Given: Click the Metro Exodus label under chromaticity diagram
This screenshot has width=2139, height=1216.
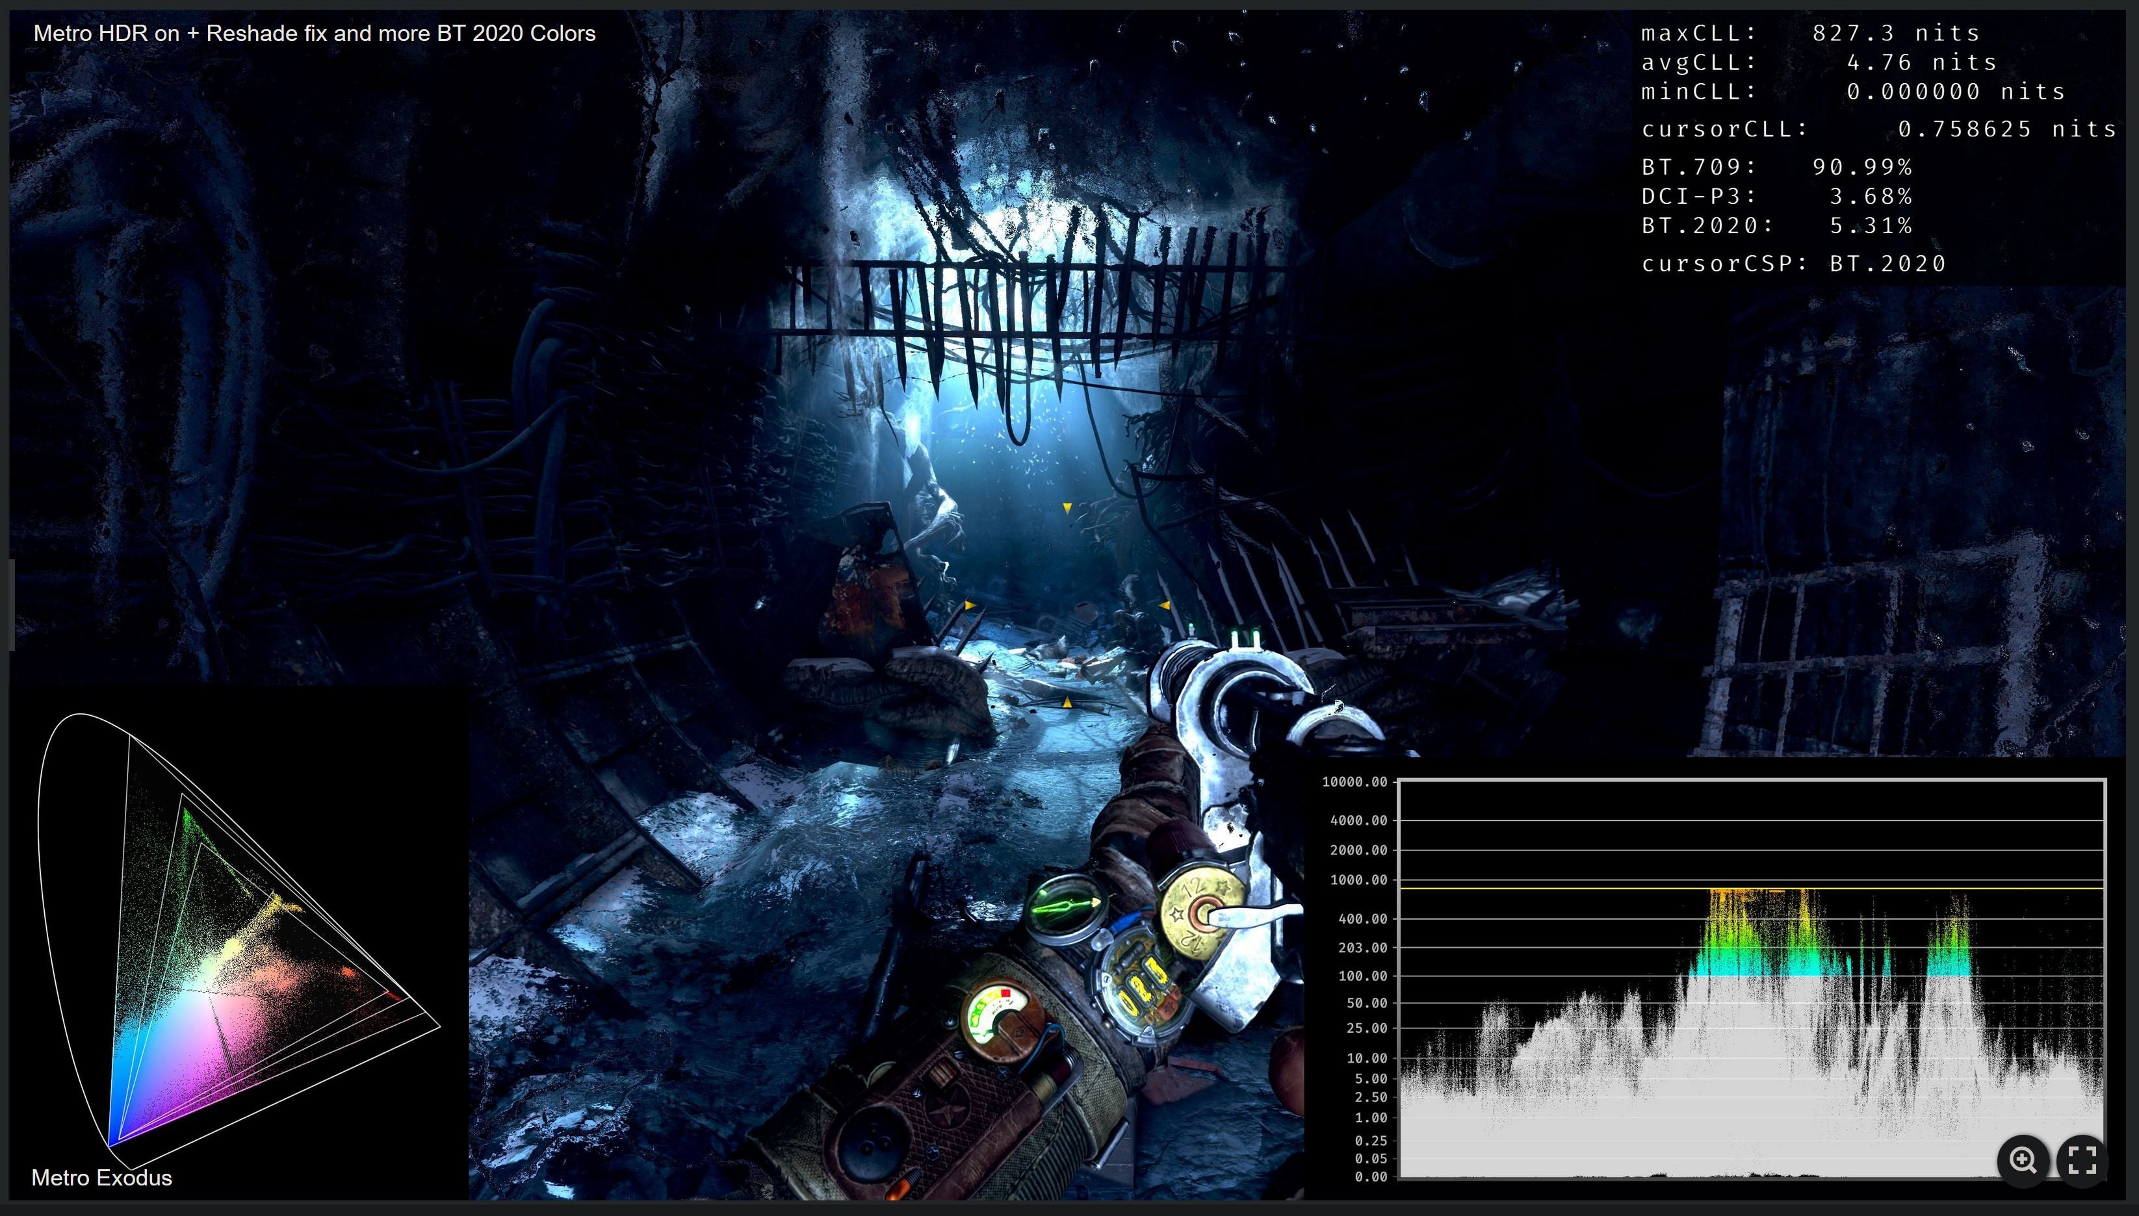Looking at the screenshot, I should tap(101, 1178).
